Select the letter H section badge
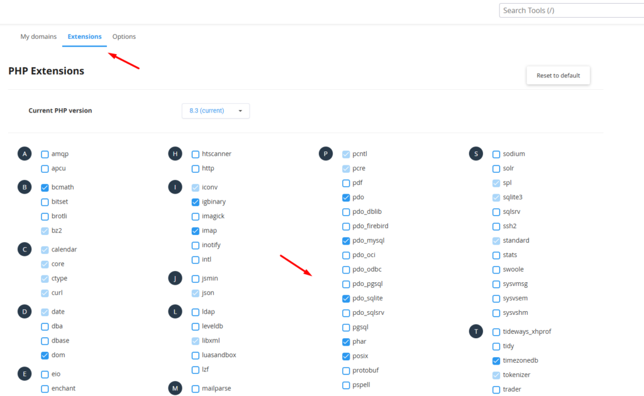This screenshot has height=396, width=644. [x=175, y=154]
